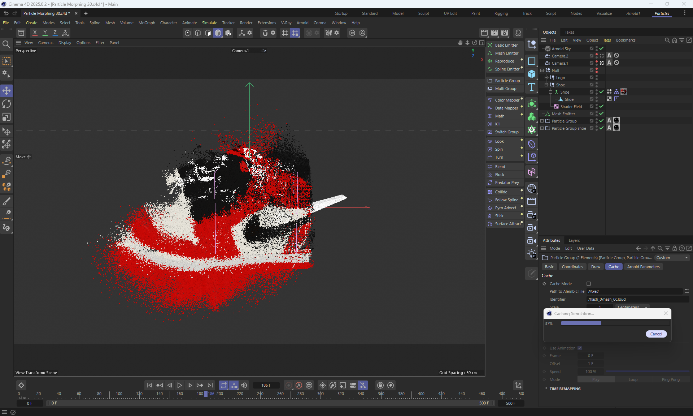Select the Move tool in the left toolbar
Viewport: 693px width, 416px height.
[x=6, y=90]
